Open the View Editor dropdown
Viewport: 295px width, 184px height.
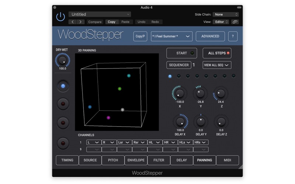click(221, 22)
